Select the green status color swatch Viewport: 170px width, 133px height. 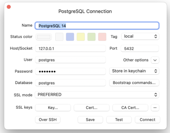91,37
